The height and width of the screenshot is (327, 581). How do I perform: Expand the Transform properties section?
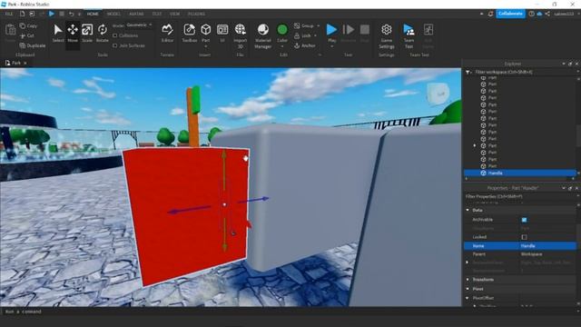(468, 280)
